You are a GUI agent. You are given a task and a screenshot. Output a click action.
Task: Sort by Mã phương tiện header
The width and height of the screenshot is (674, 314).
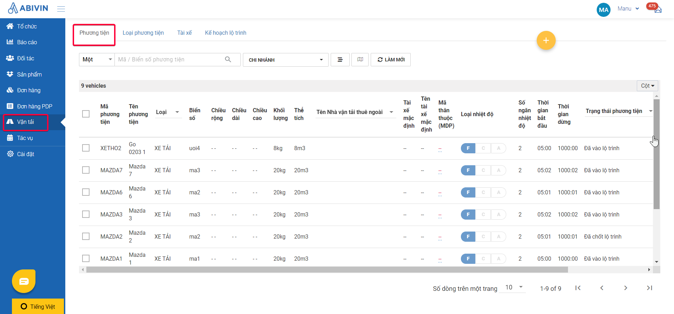[x=110, y=114]
